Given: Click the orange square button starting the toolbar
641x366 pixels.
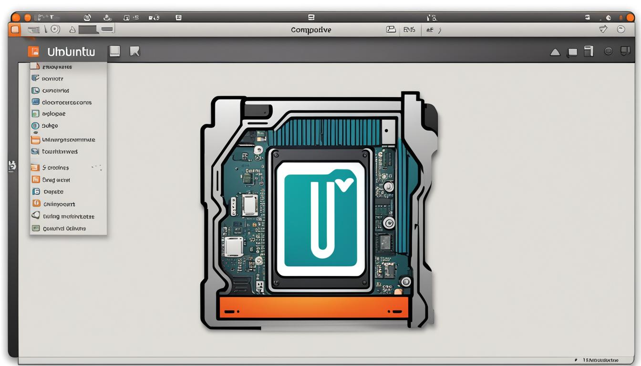Looking at the screenshot, I should [15, 30].
